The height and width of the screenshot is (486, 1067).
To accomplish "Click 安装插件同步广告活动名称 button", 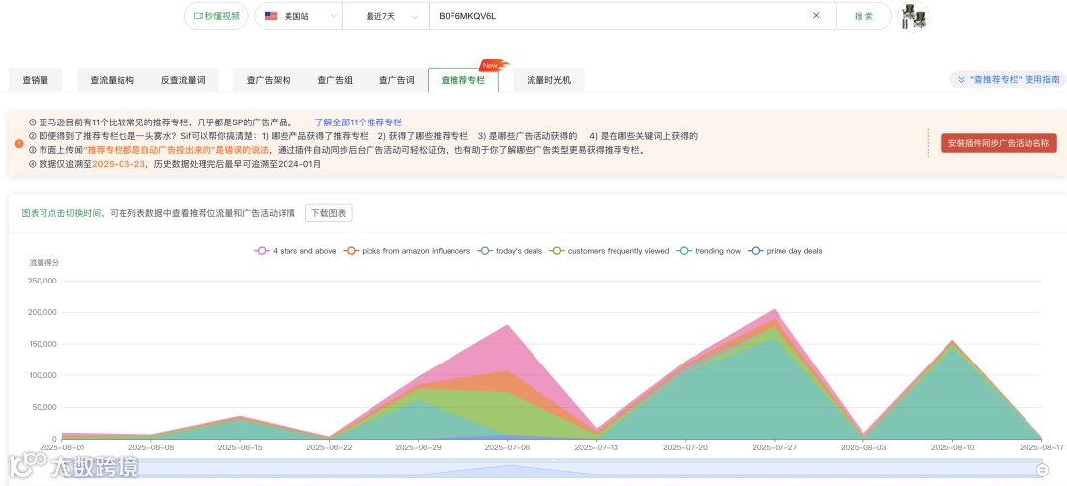I will tap(999, 143).
